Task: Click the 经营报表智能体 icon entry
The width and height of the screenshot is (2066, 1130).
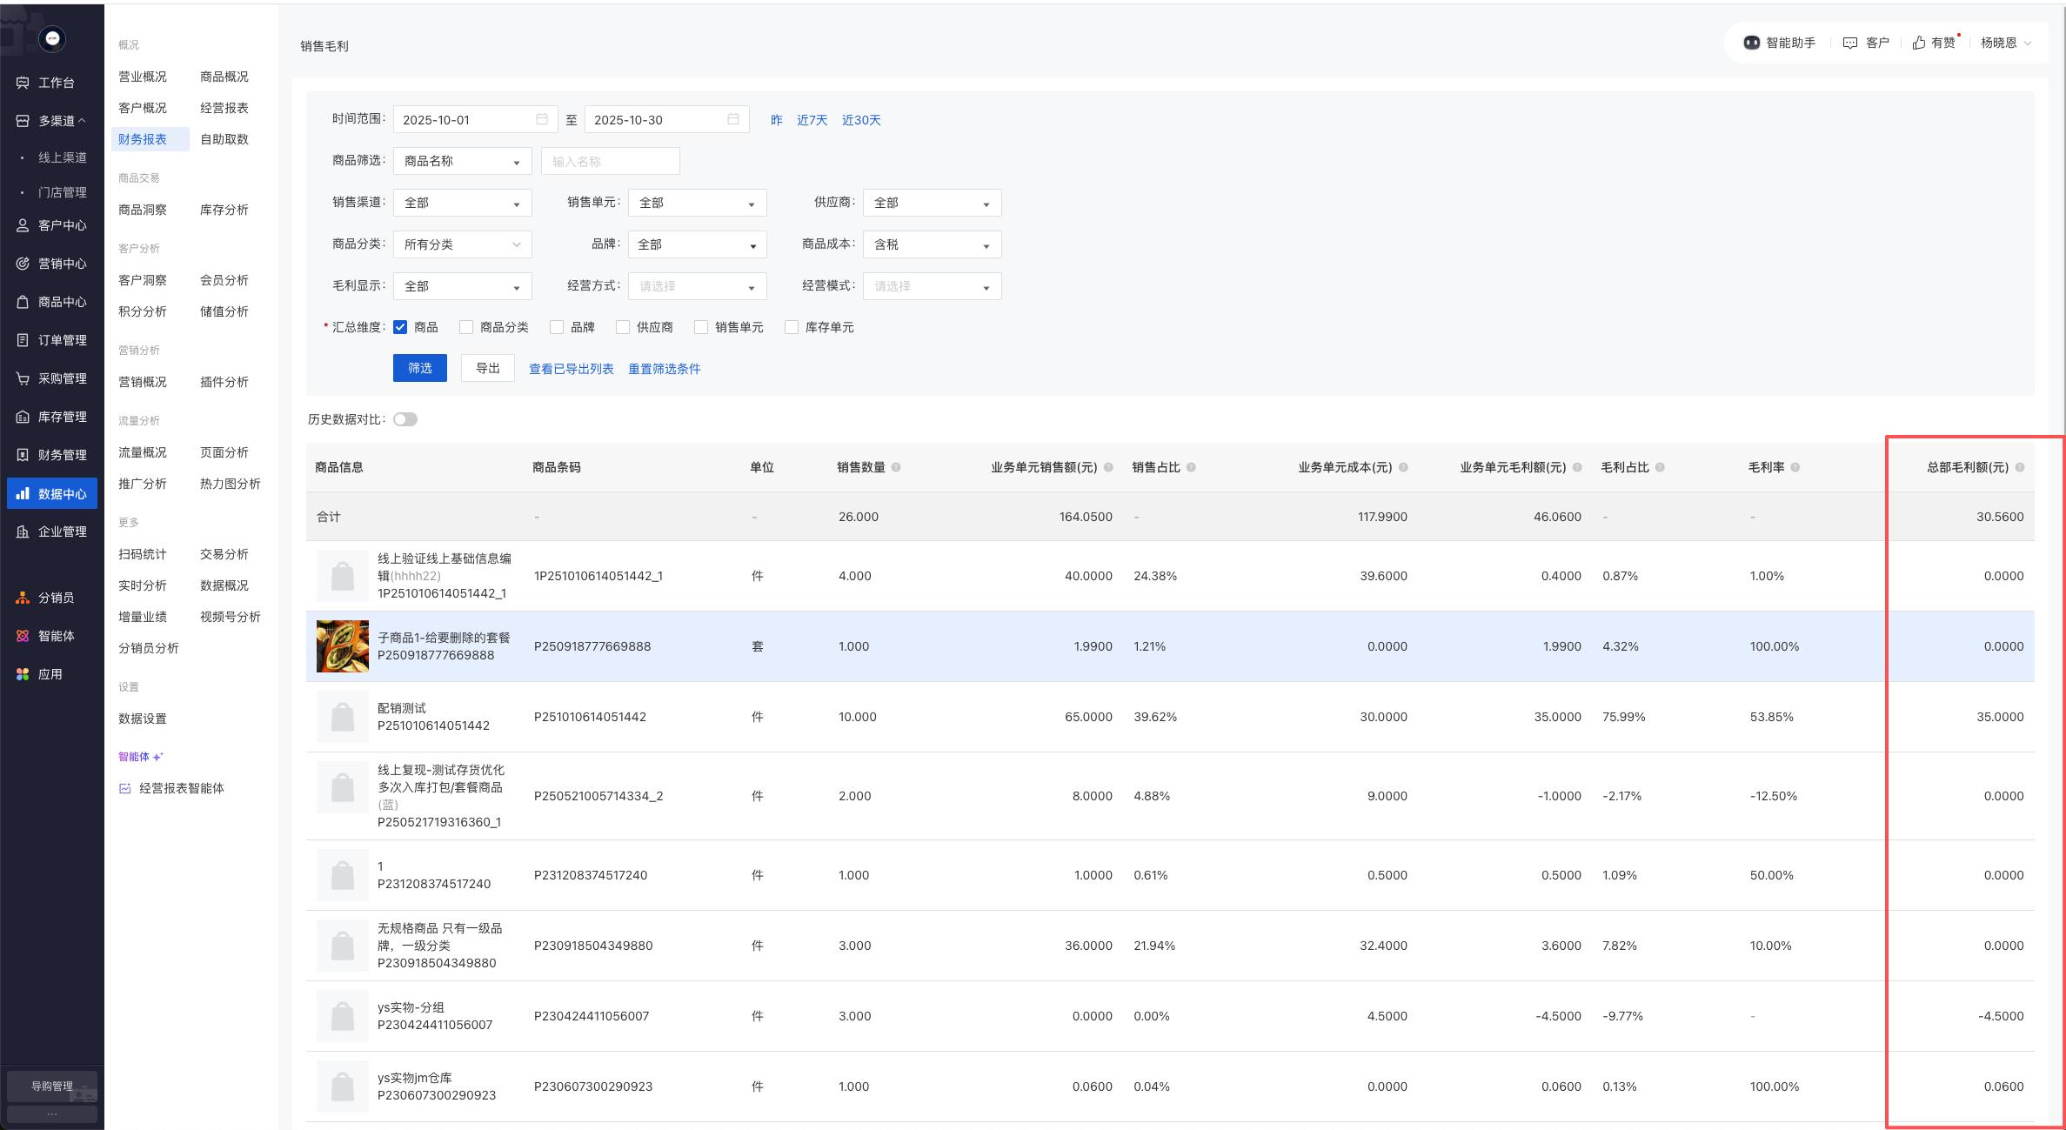Action: pyautogui.click(x=125, y=788)
